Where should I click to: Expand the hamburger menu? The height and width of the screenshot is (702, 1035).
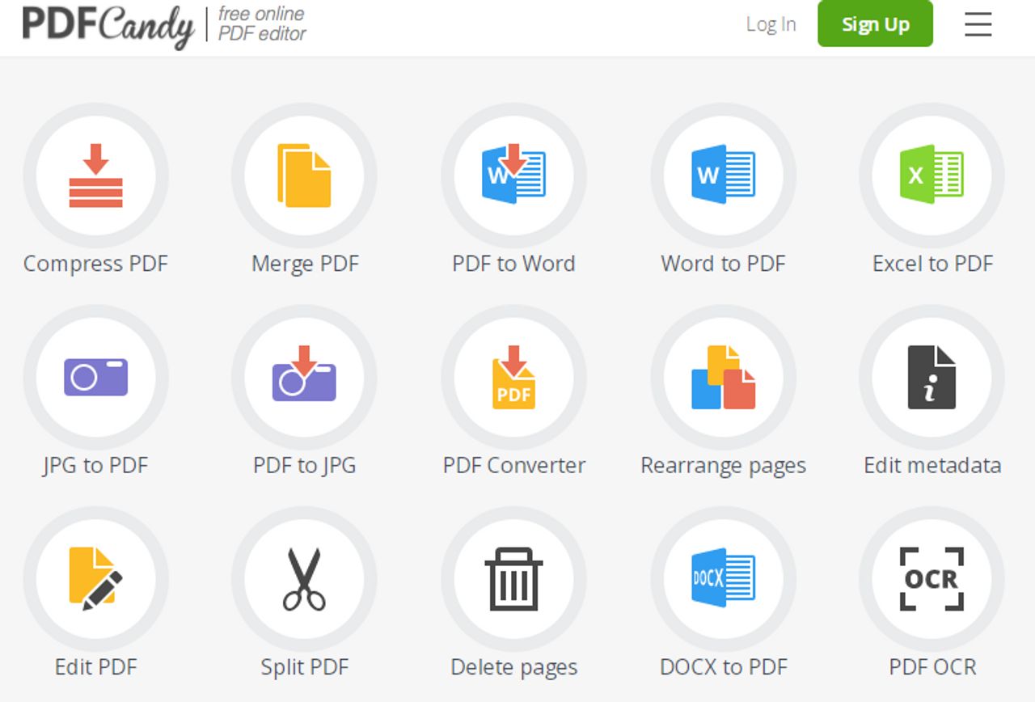point(978,25)
